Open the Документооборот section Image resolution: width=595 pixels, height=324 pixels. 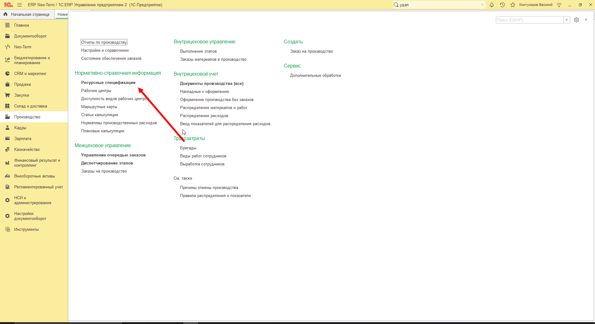[x=34, y=36]
